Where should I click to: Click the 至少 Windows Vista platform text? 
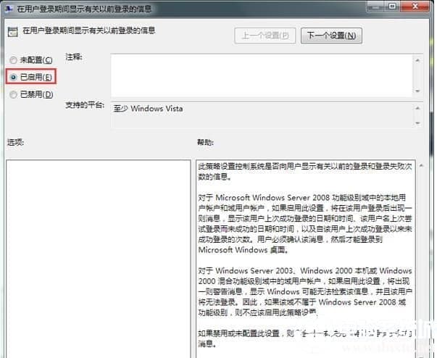point(149,109)
